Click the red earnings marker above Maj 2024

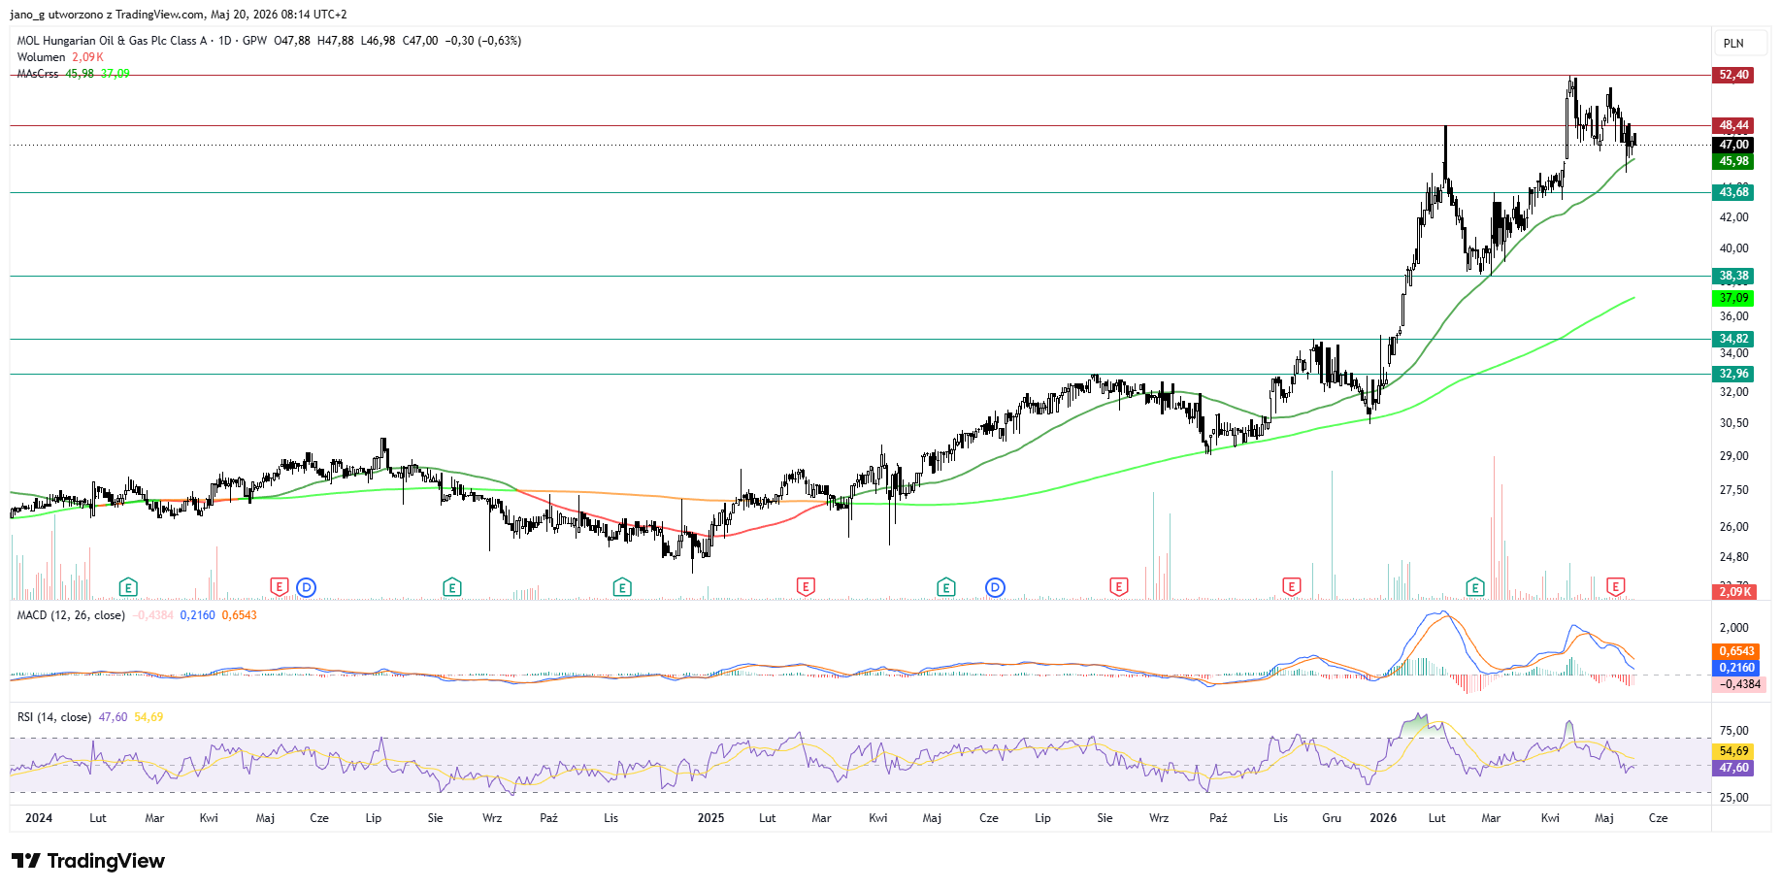point(280,587)
